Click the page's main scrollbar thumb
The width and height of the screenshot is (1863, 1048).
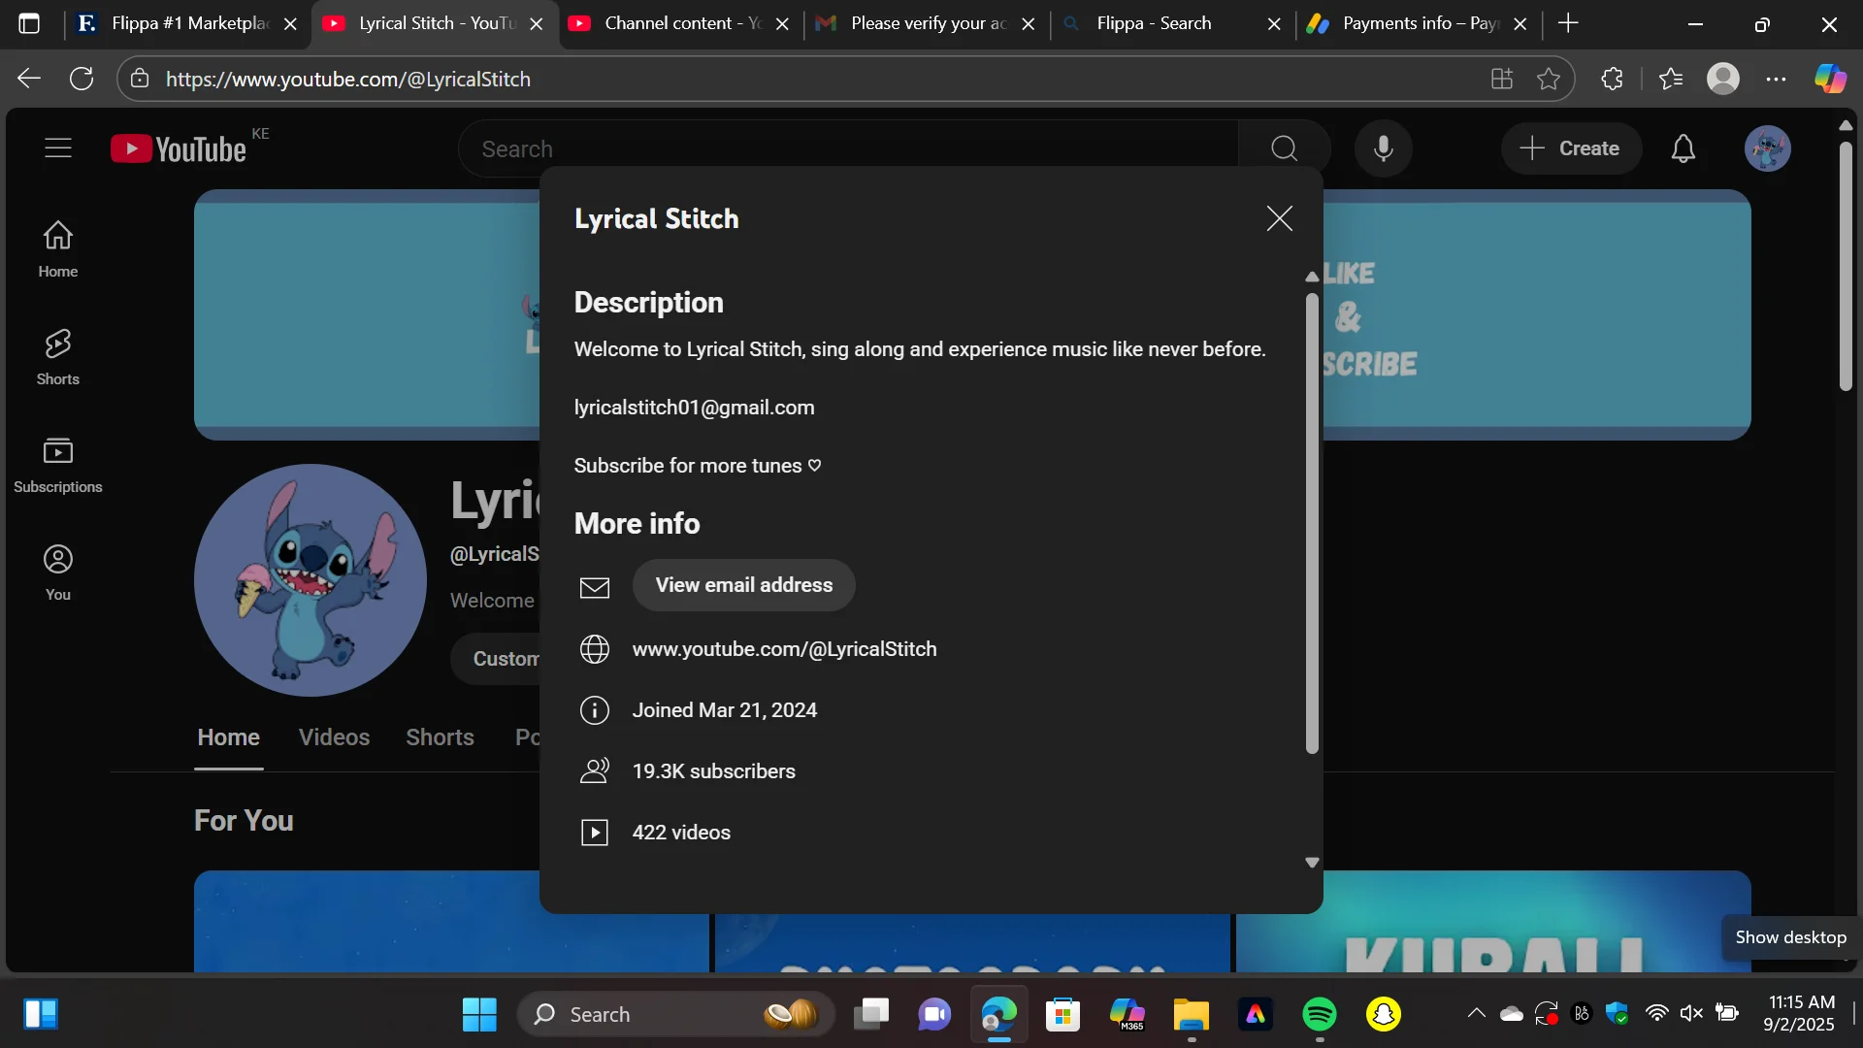point(1846,267)
